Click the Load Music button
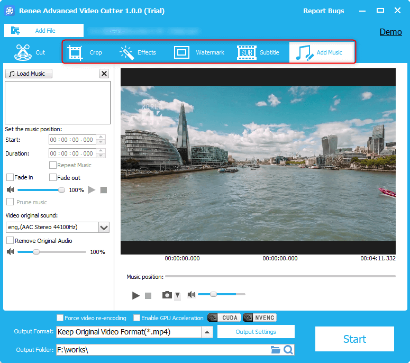Image resolution: width=410 pixels, height=363 pixels. (29, 74)
